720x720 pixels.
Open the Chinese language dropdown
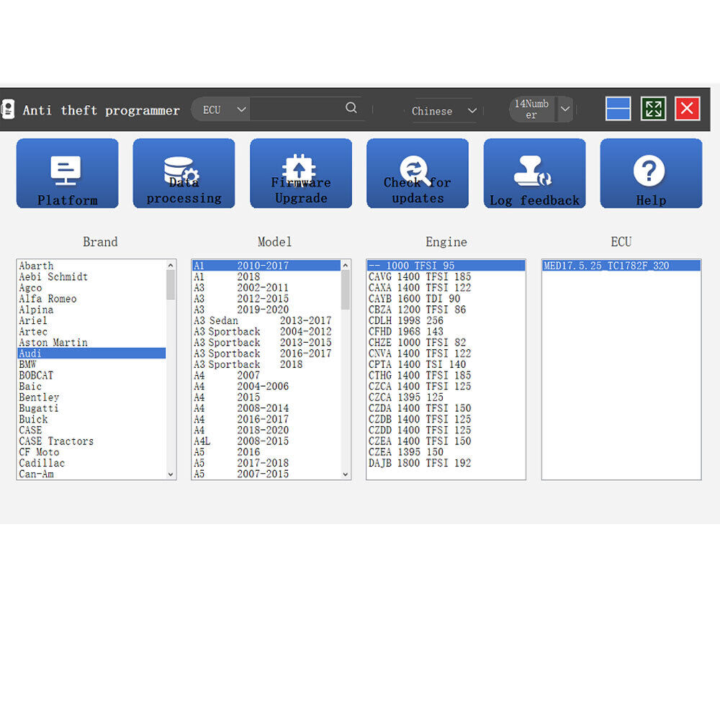tap(472, 111)
